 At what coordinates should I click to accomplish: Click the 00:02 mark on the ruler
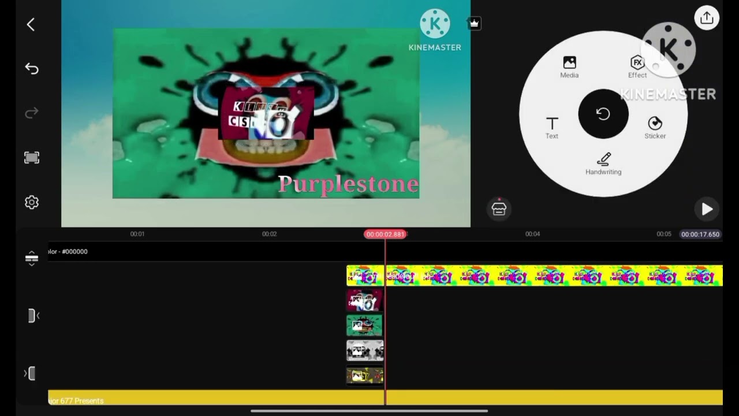tap(269, 234)
